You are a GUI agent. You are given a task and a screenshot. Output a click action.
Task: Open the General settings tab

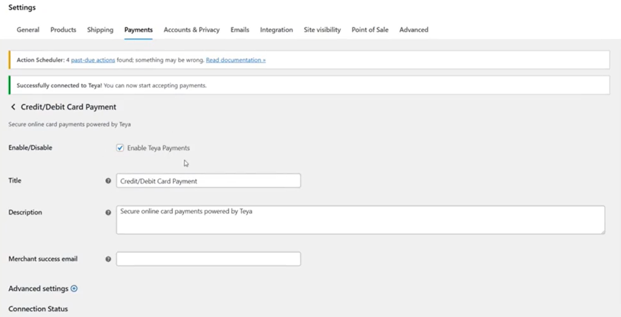[x=28, y=30]
